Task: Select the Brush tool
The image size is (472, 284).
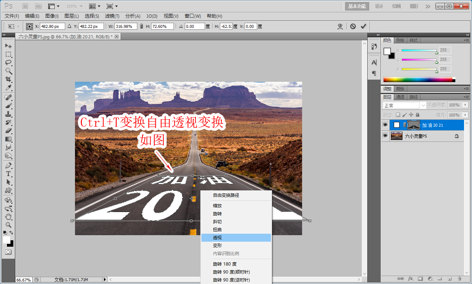Action: coord(8,106)
